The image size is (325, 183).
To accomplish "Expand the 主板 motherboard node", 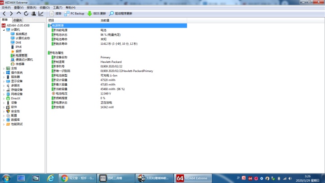I will 4,69.
